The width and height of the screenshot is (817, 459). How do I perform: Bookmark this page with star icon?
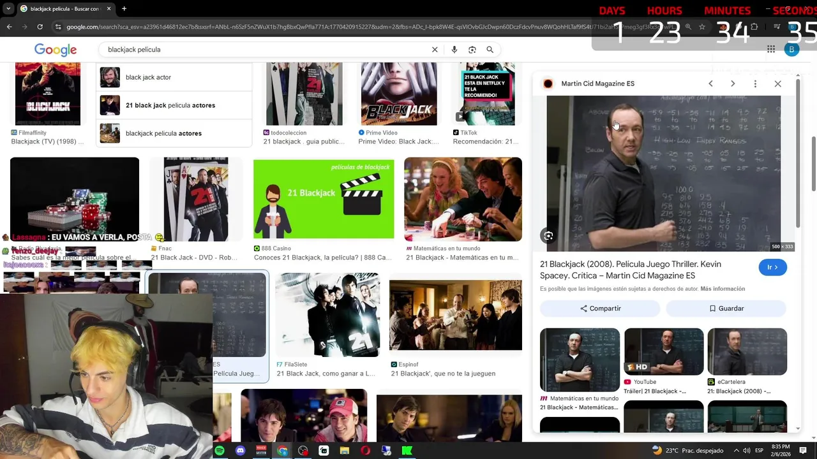pyautogui.click(x=702, y=27)
